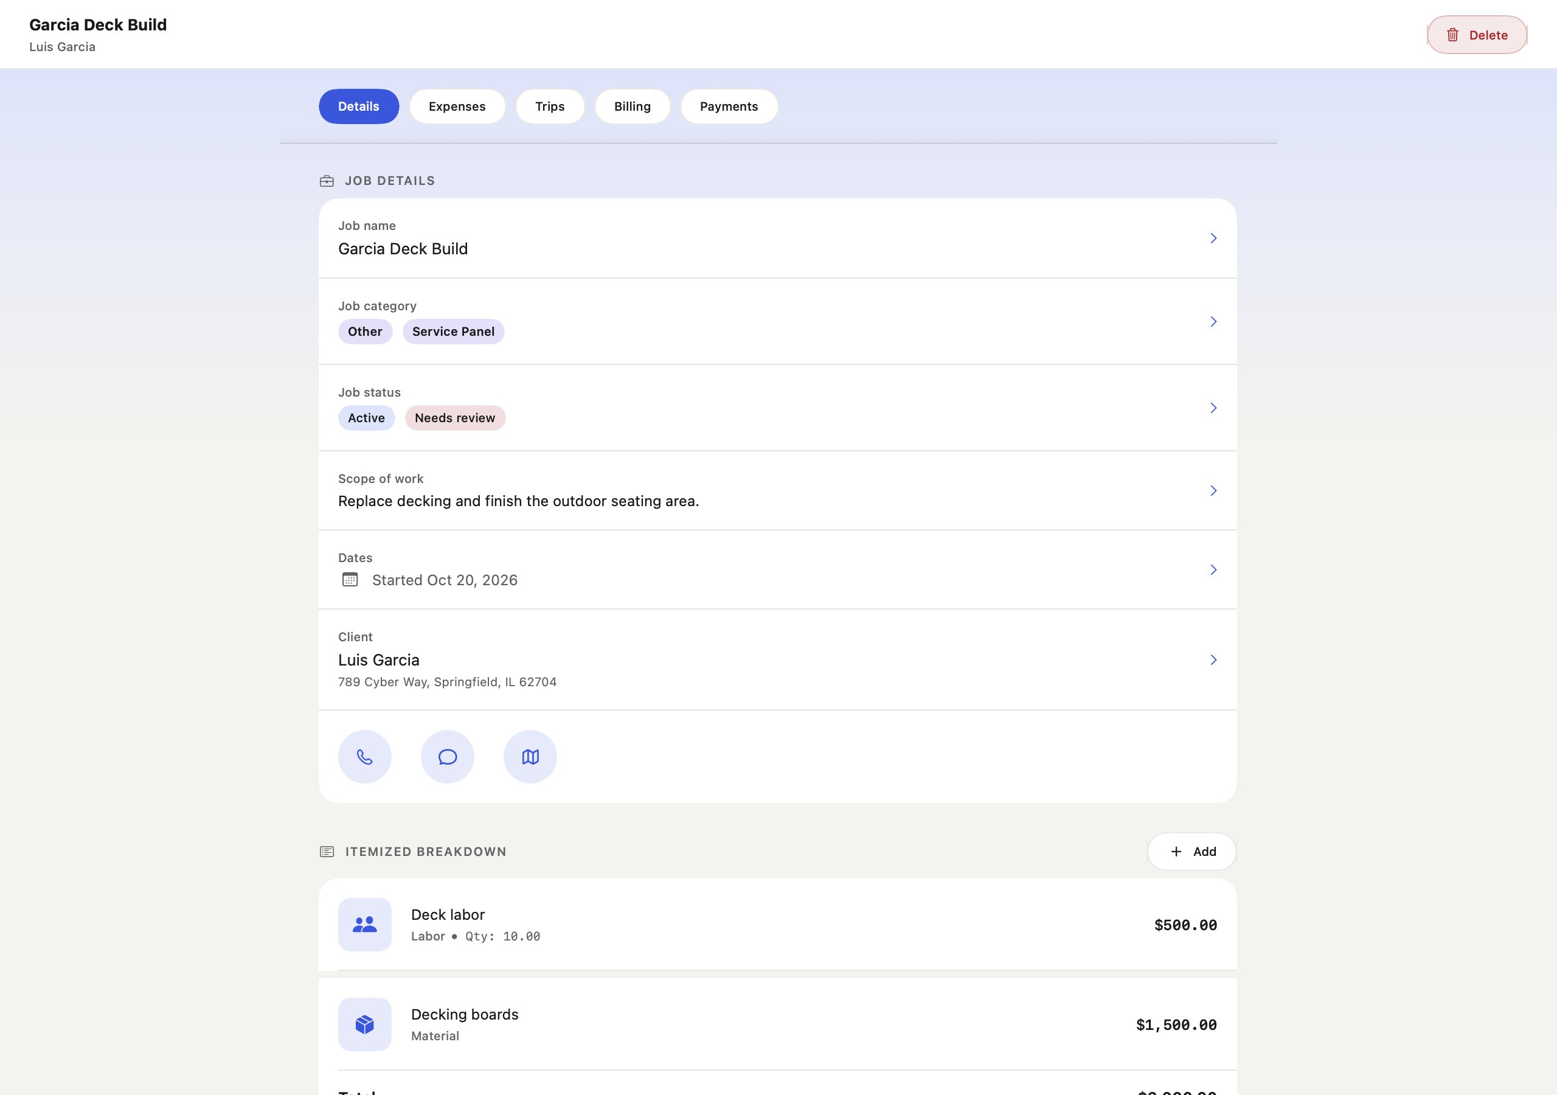The height and width of the screenshot is (1095, 1557).
Task: Click the calendar icon beside the start date
Action: [350, 580]
